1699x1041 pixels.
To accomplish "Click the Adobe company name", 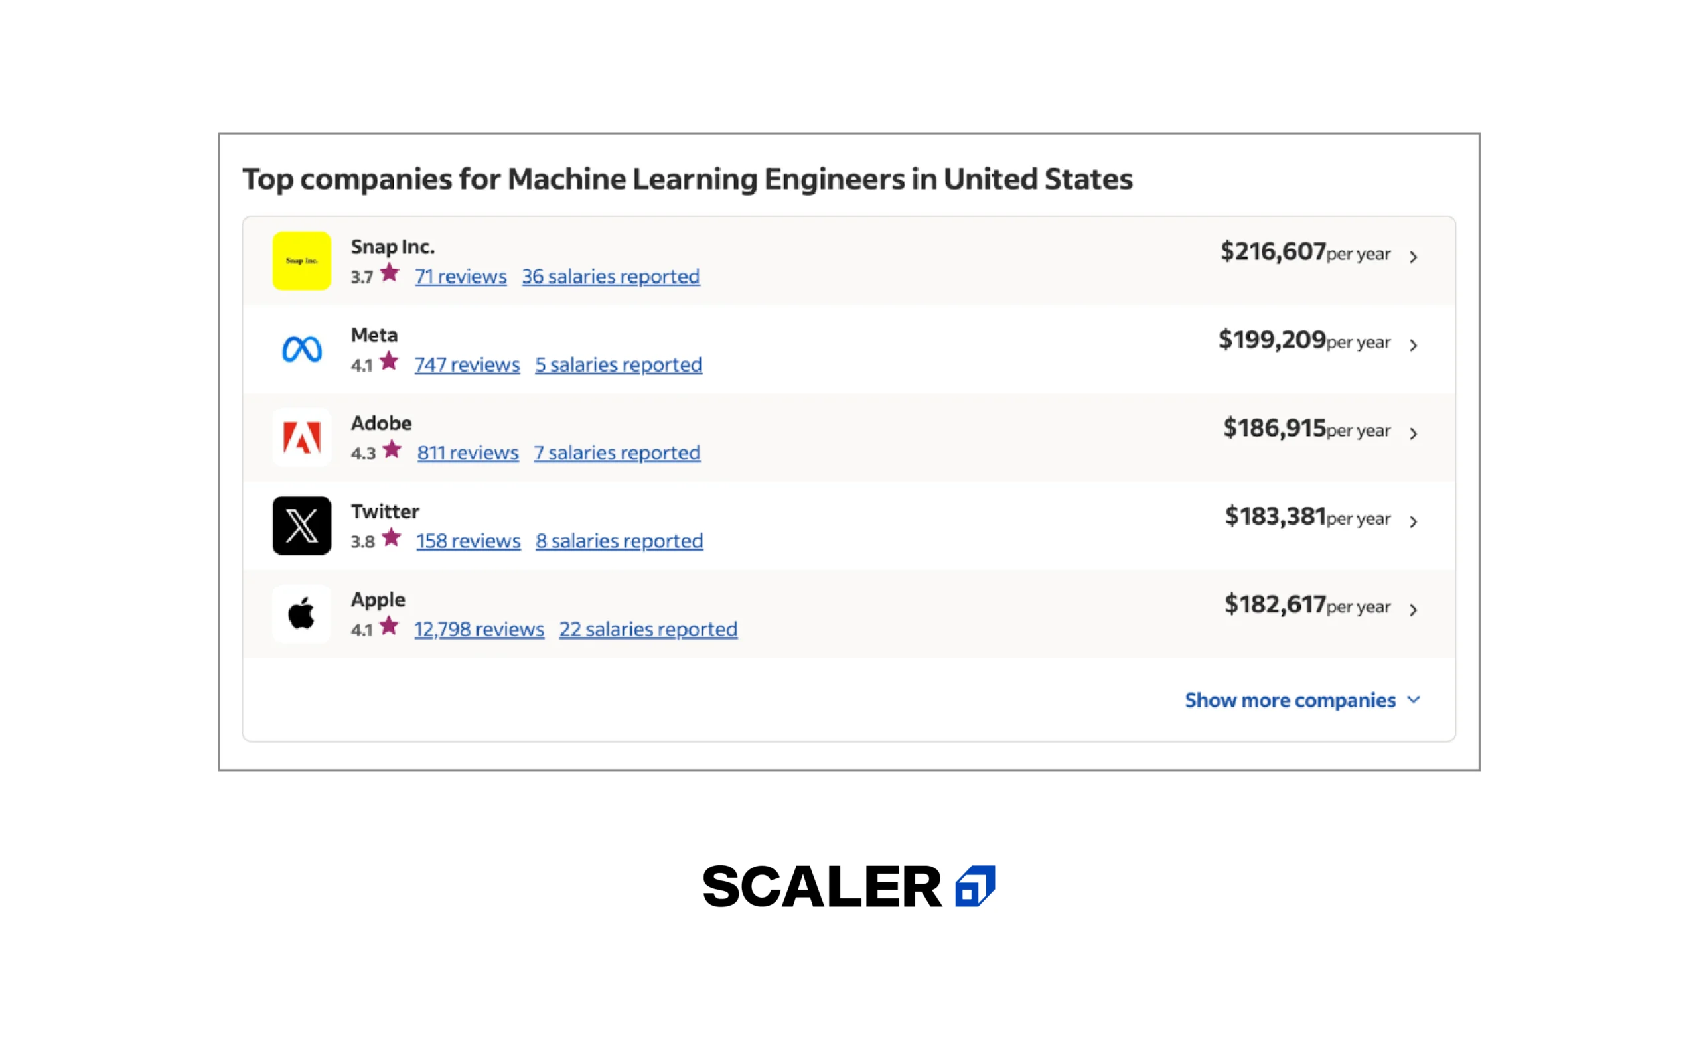I will coord(381,423).
